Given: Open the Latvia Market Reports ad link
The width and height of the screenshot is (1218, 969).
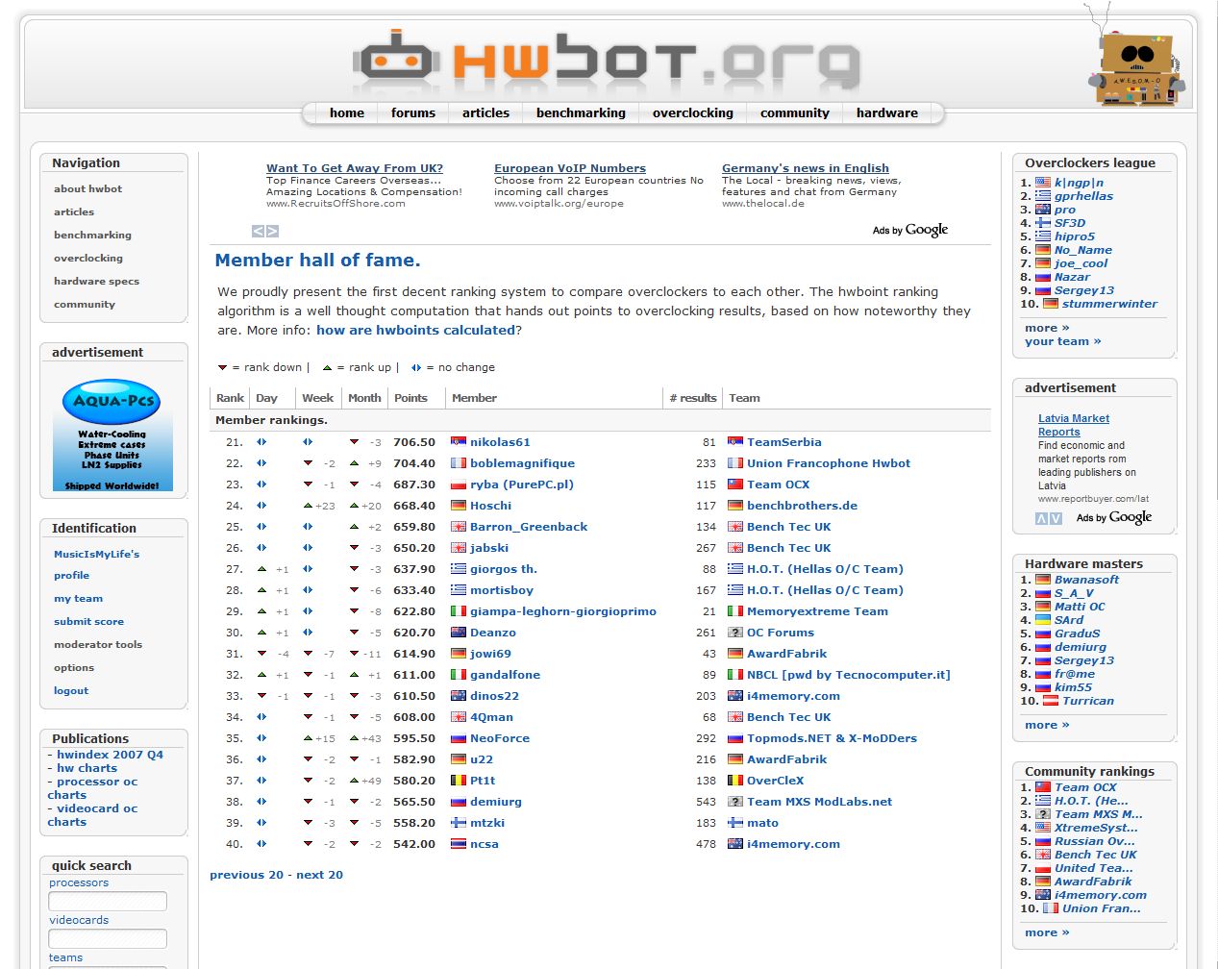Looking at the screenshot, I should (x=1074, y=425).
